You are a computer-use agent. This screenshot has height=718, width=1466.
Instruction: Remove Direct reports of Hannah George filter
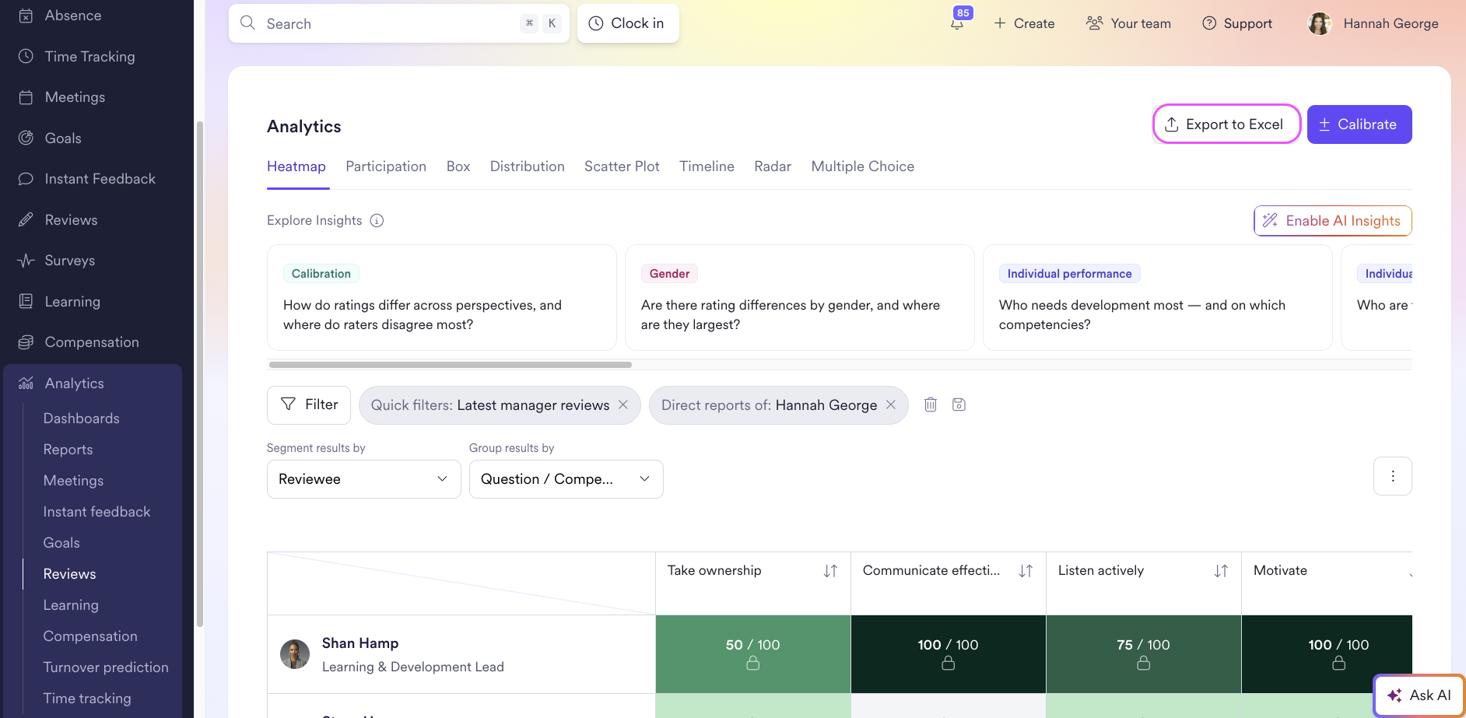click(891, 405)
